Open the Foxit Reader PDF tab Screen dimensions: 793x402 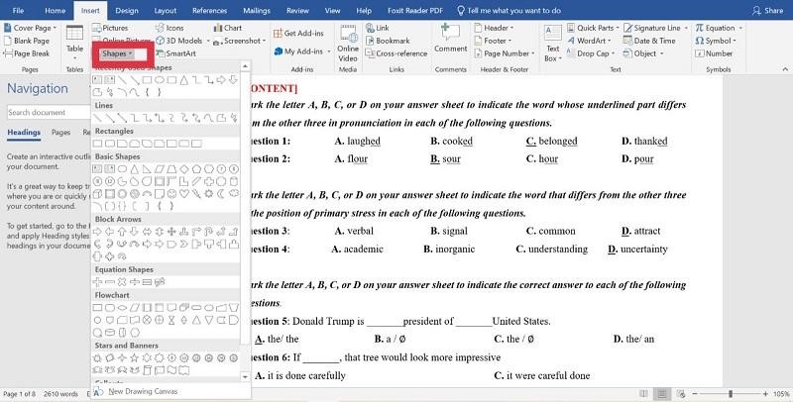pyautogui.click(x=415, y=10)
